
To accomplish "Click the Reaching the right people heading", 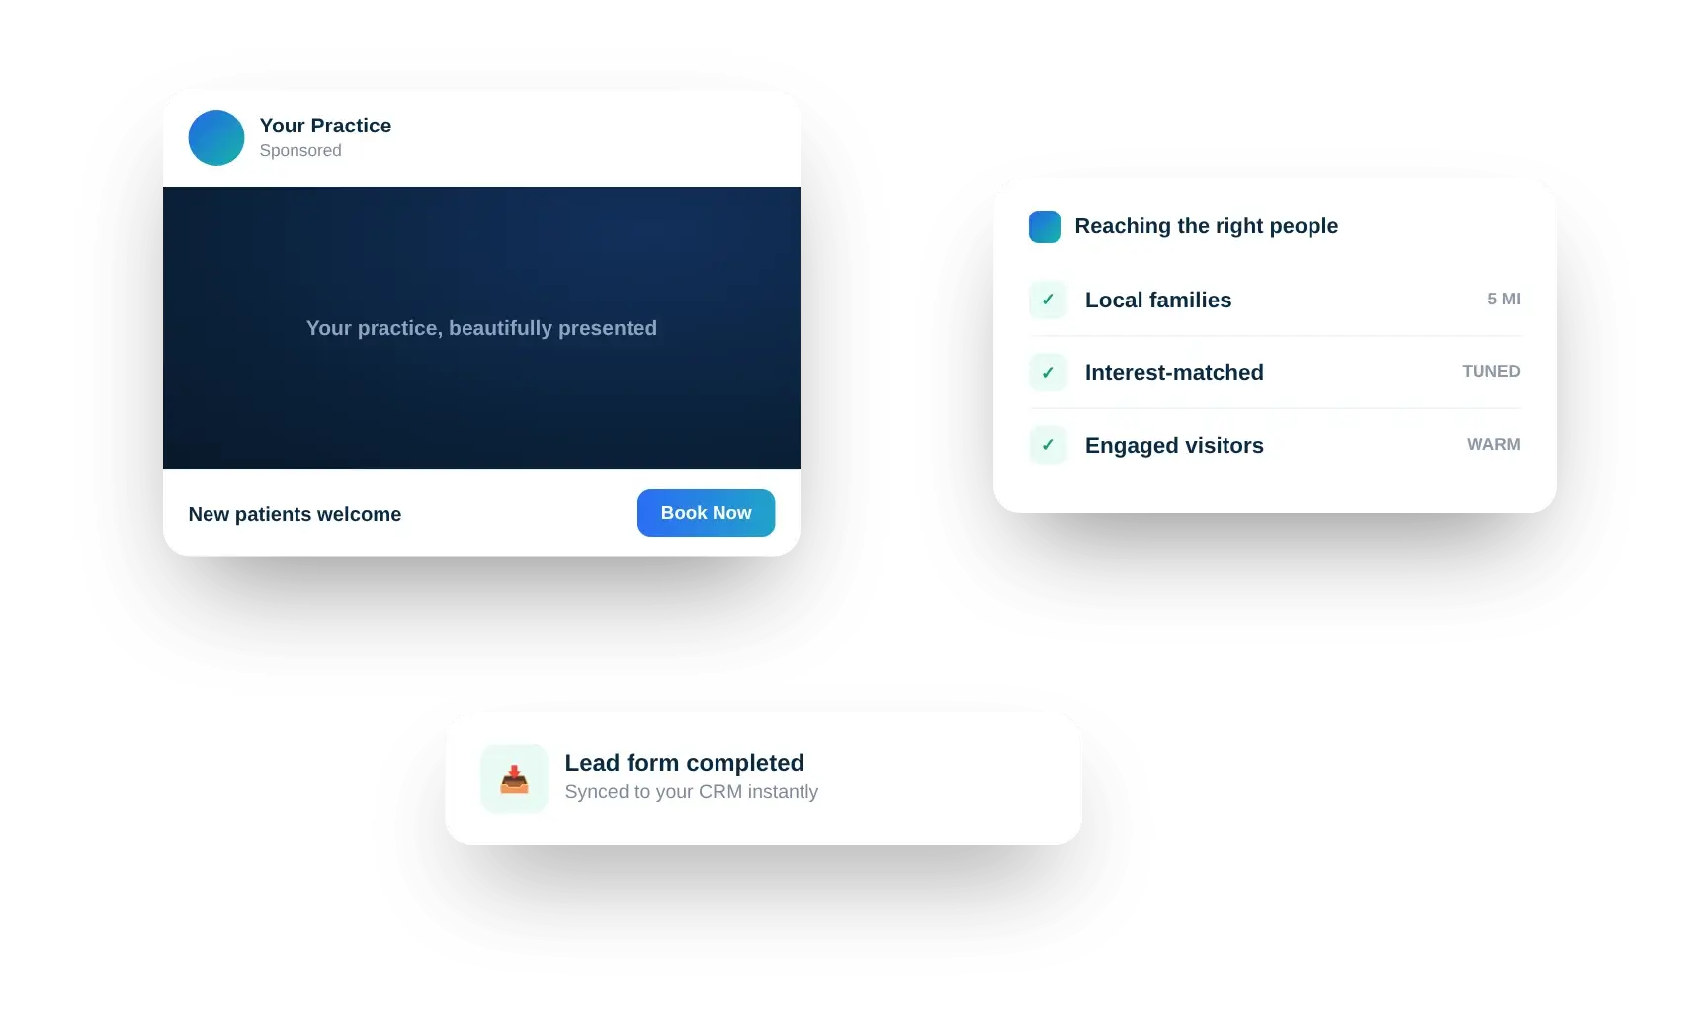I will [1206, 226].
